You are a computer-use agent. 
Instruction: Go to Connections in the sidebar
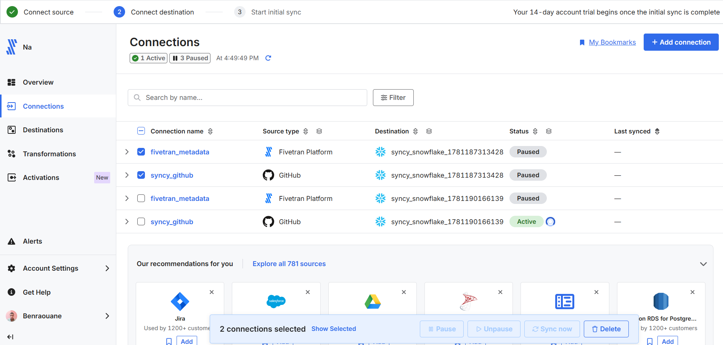(x=58, y=106)
